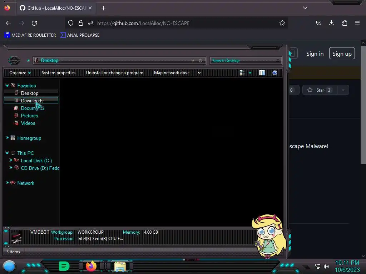This screenshot has width=366, height=274.
Task: Open a new browser tab
Action: [103, 8]
